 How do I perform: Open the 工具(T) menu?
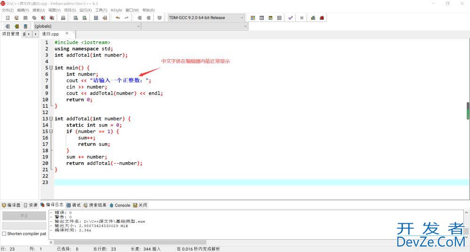click(101, 10)
